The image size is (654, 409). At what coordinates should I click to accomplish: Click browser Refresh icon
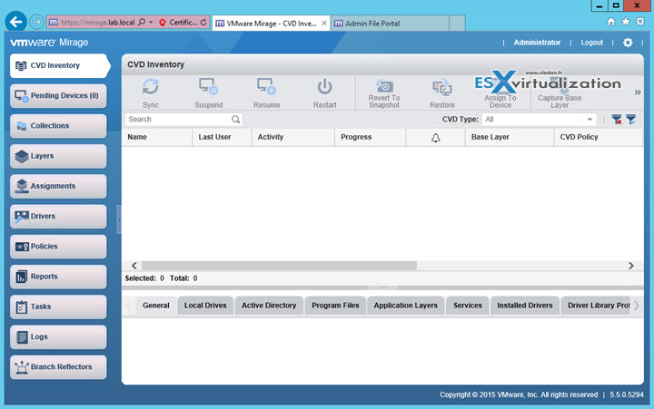[203, 22]
